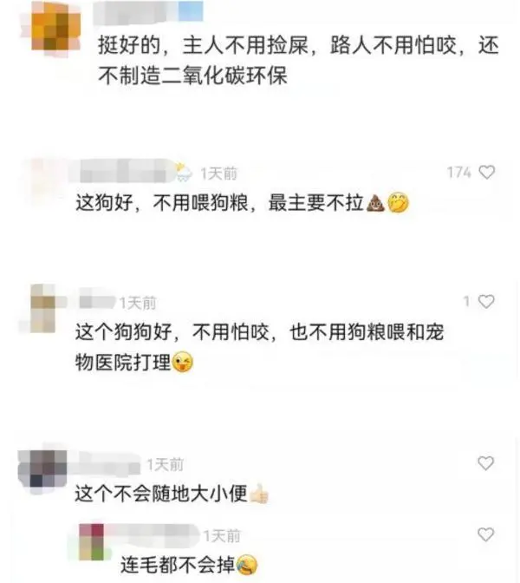520x583 pixels.
Task: Open the gray avatar of 大小便 commenter
Action: (42, 469)
